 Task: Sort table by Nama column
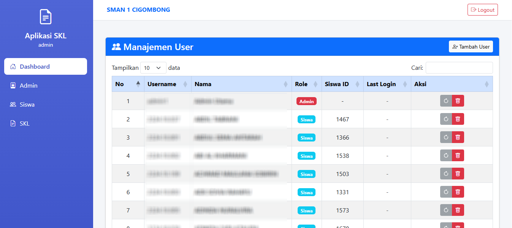pos(241,84)
